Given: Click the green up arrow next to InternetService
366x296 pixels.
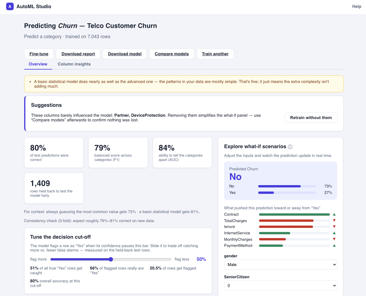Looking at the screenshot, I should click(x=334, y=233).
